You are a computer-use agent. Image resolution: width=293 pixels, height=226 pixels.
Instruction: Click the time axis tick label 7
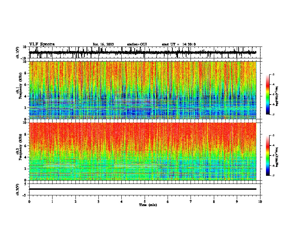pos(191,202)
